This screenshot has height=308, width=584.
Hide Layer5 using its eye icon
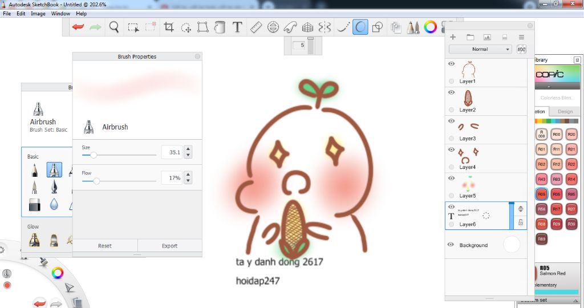click(452, 178)
